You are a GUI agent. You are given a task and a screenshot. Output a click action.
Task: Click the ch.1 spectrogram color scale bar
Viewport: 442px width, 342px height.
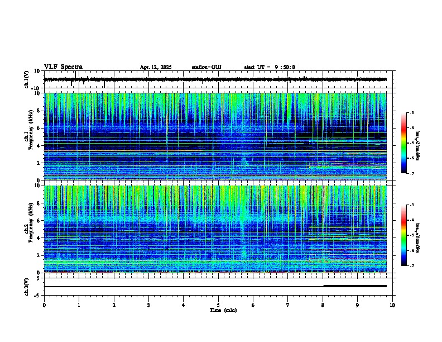(403, 143)
